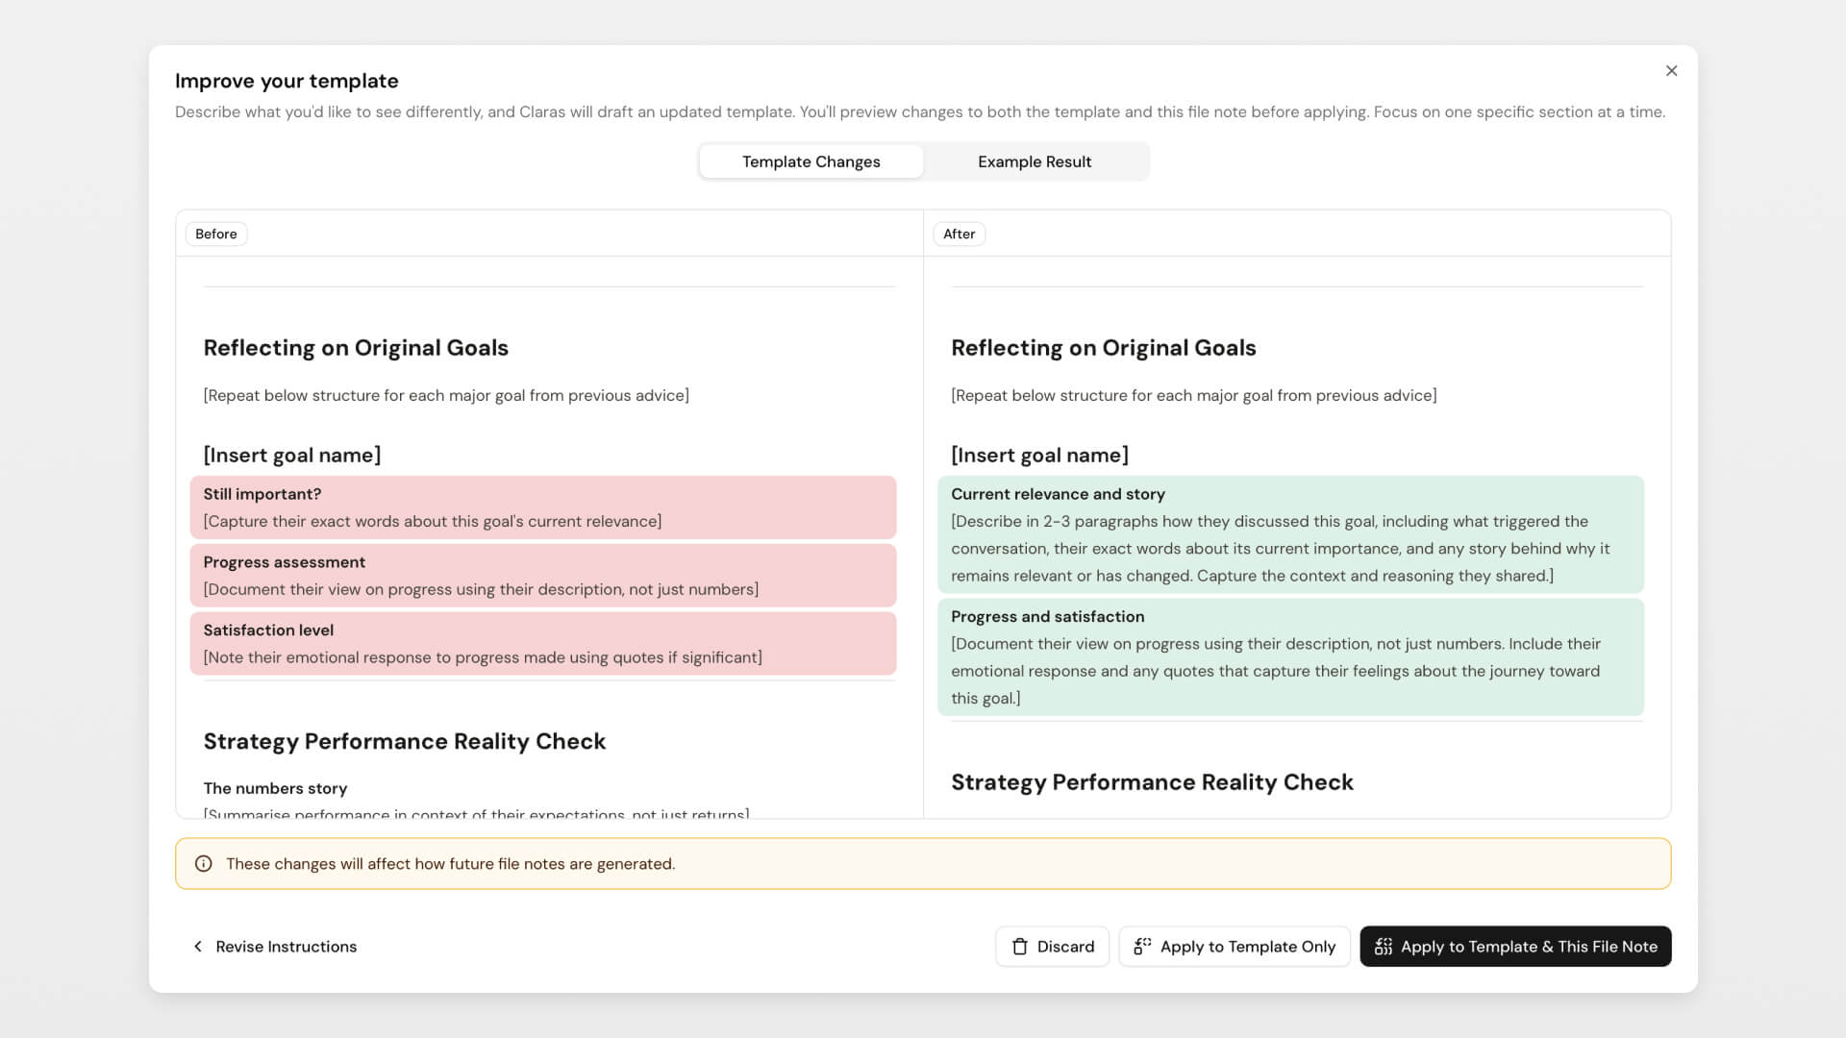The width and height of the screenshot is (1846, 1038).
Task: Click the Progress assessment pink block
Action: tap(543, 575)
